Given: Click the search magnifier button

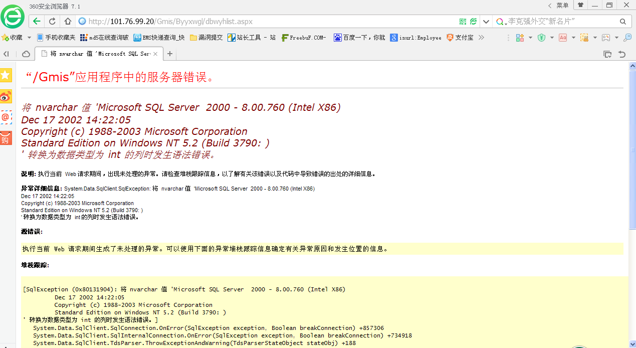Looking at the screenshot, I should 623,22.
